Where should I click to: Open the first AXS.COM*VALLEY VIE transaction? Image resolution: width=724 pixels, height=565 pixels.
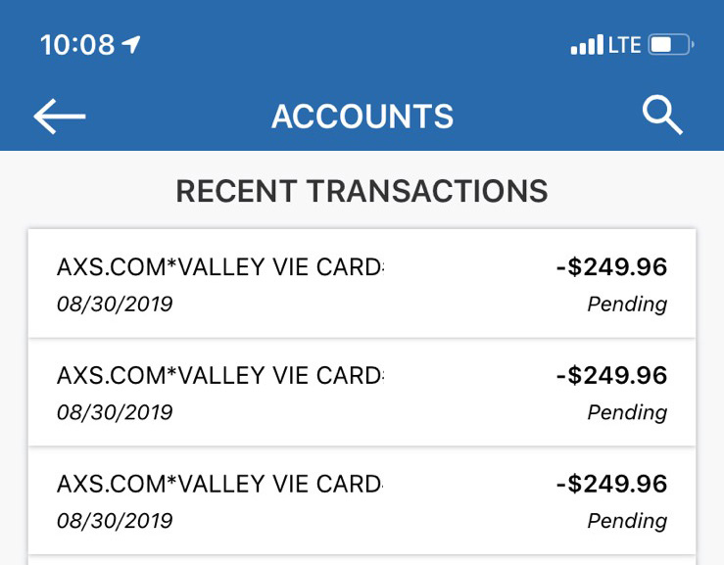pos(219,267)
